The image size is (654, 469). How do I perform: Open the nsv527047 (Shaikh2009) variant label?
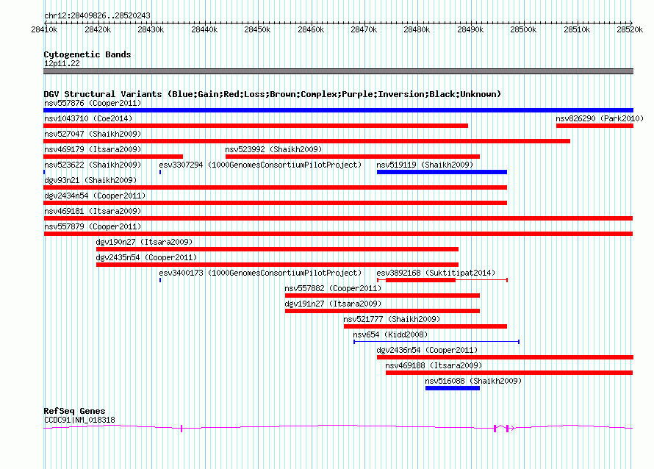coord(93,134)
